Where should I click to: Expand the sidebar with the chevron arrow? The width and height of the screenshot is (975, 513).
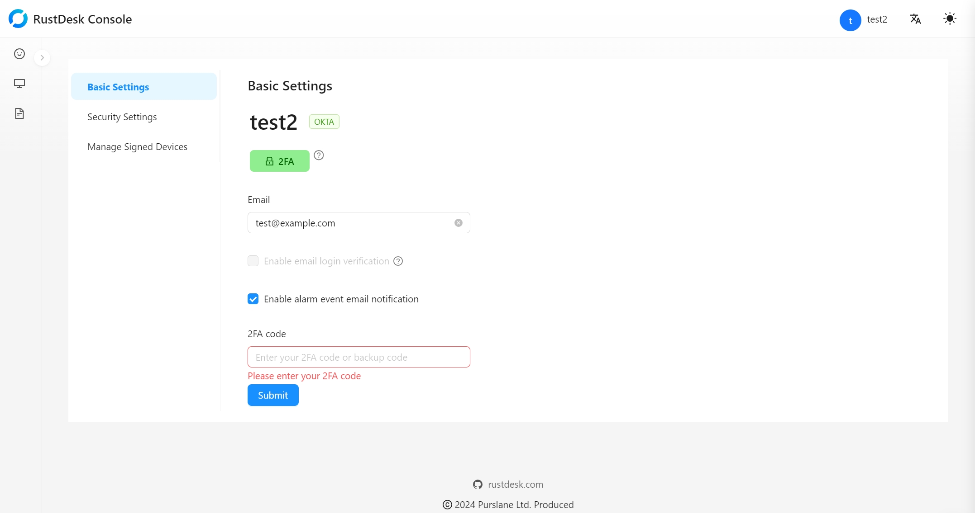click(x=42, y=57)
